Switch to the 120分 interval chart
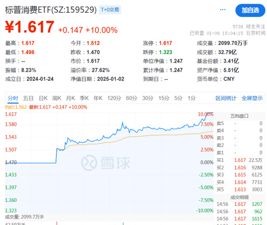This screenshot has width=267, height=225. click(114, 98)
